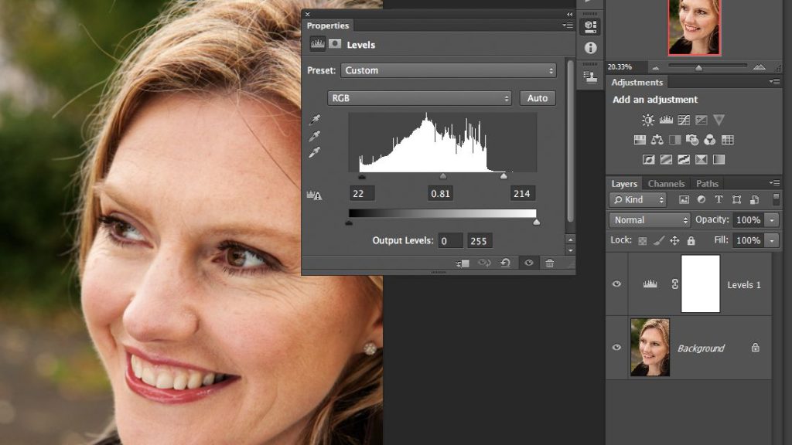Click the midtone input slider under histogram
The image size is (792, 445).
(443, 177)
